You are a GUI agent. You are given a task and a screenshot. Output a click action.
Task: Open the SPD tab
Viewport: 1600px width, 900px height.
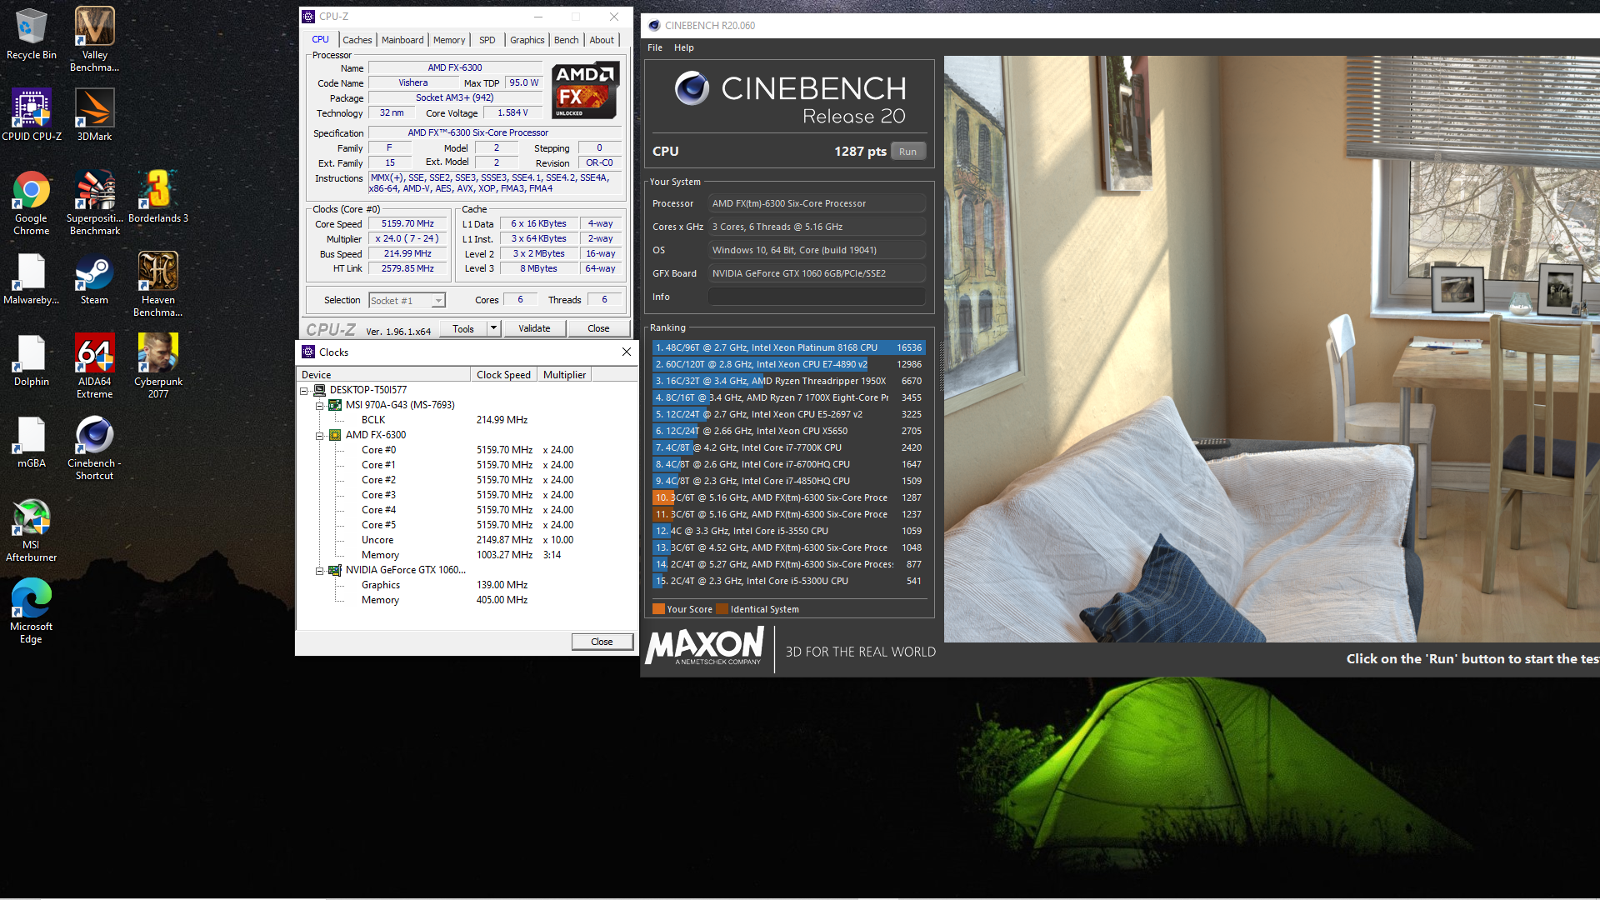click(487, 40)
